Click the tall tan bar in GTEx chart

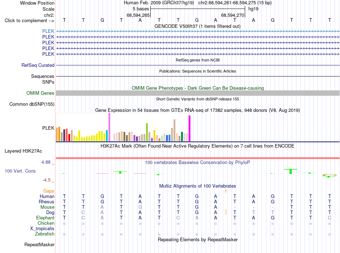(x=174, y=130)
